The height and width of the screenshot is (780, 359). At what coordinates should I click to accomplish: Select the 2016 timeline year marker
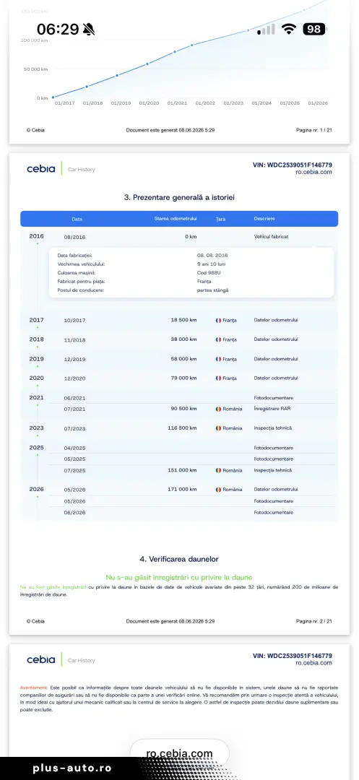(36, 236)
